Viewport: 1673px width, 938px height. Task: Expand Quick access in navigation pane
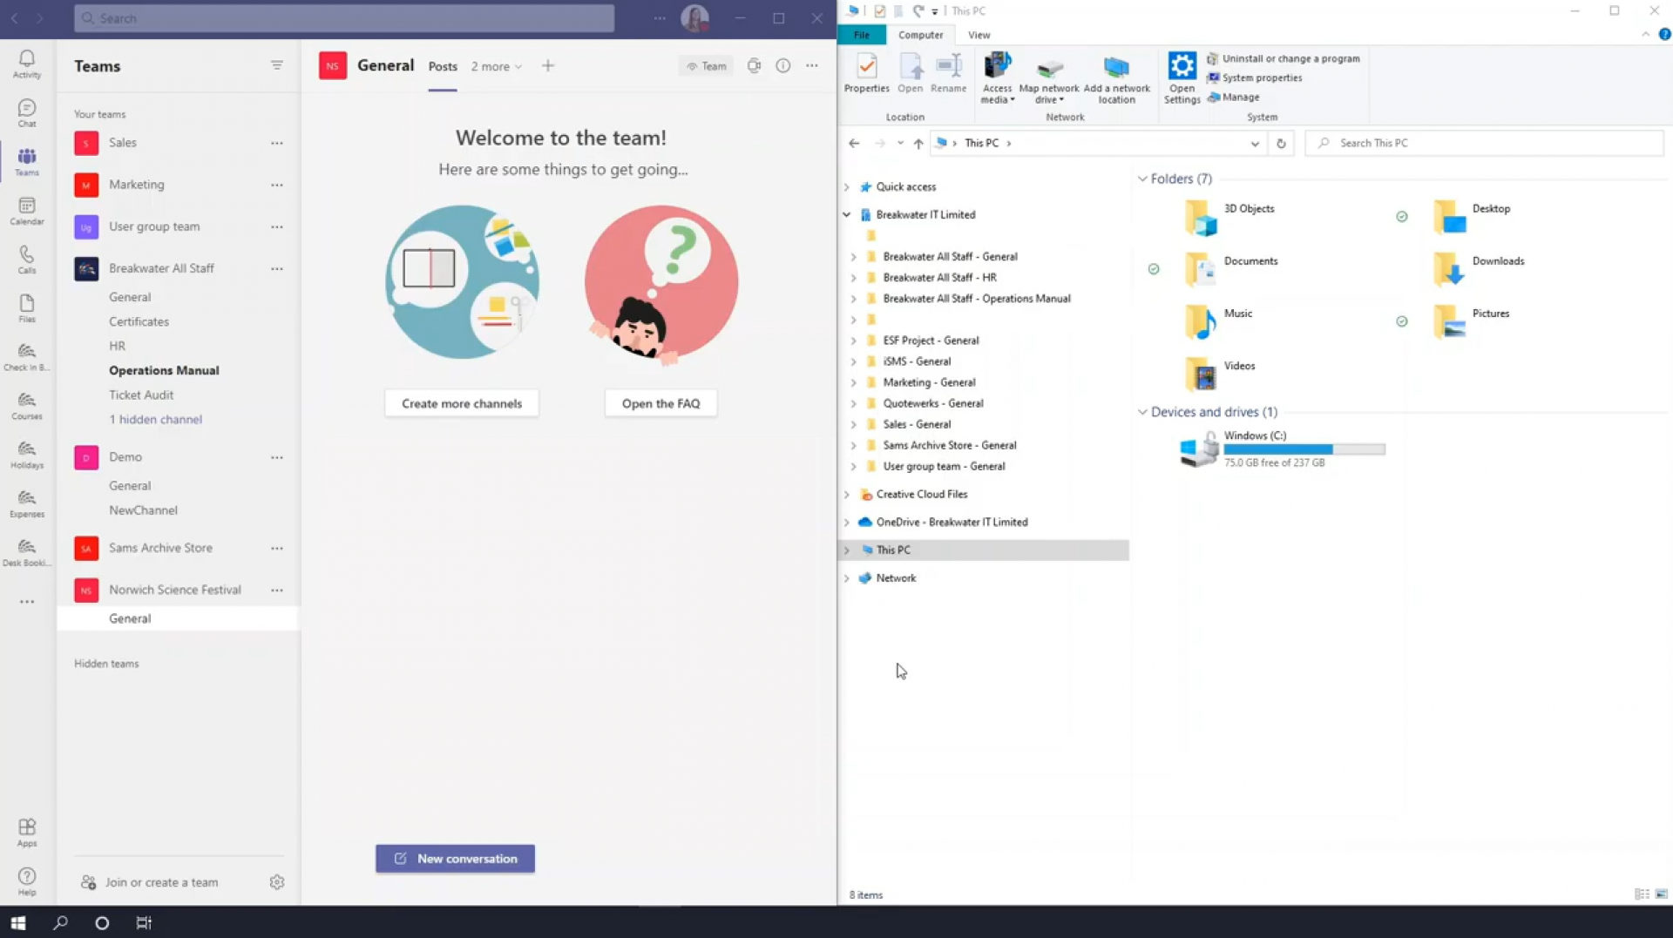[x=846, y=187]
